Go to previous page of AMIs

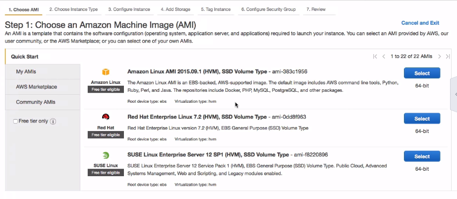pyautogui.click(x=384, y=56)
